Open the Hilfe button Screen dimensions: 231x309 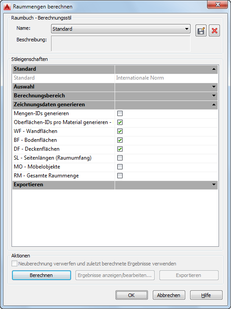(206, 295)
